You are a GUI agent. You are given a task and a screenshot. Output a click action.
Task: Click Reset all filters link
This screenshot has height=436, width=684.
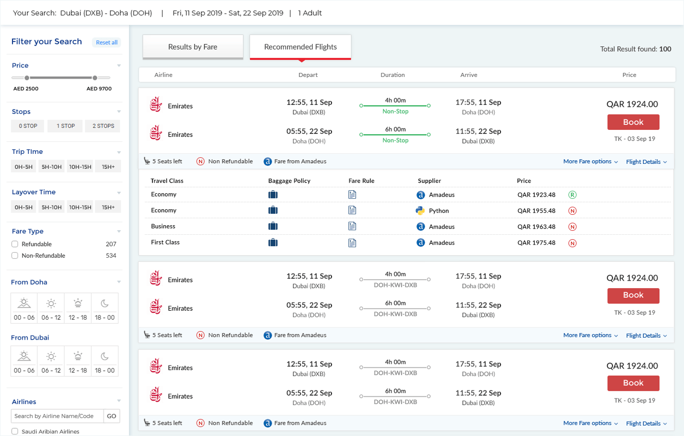[106, 42]
